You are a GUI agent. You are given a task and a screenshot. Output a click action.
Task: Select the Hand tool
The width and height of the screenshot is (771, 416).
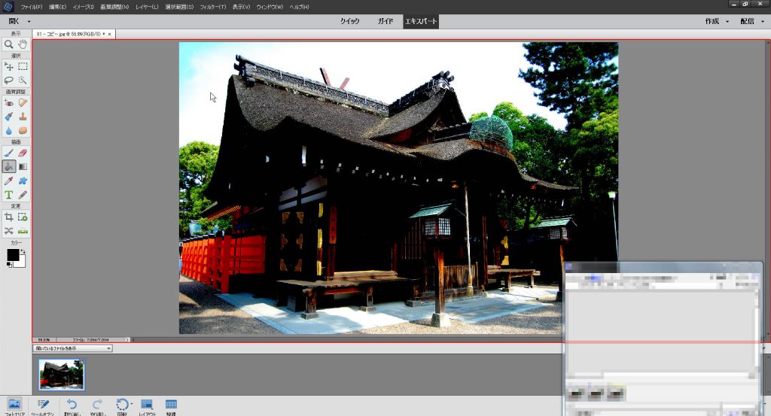[x=23, y=45]
